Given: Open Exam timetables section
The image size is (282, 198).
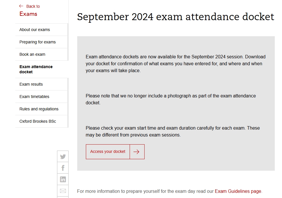Looking at the screenshot, I should pyautogui.click(x=34, y=97).
